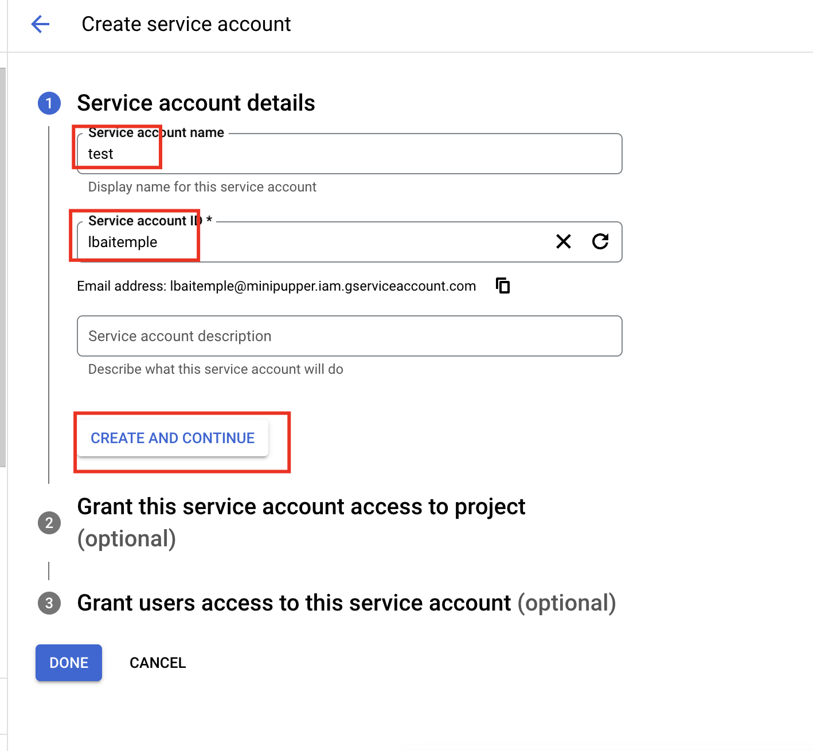
Task: Focus the Service account ID input
Action: [344, 242]
